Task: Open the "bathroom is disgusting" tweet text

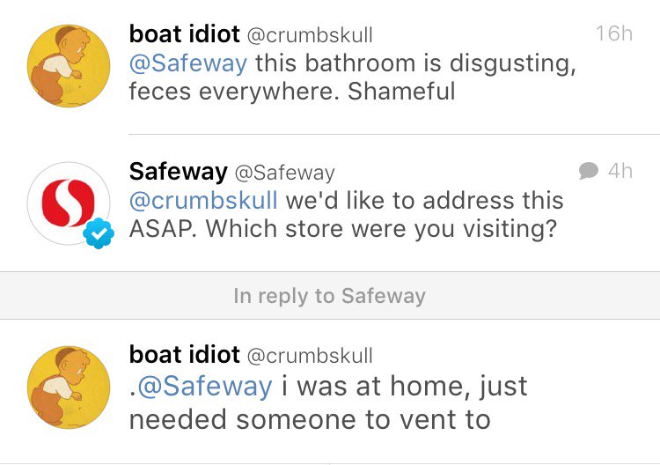Action: tap(352, 77)
